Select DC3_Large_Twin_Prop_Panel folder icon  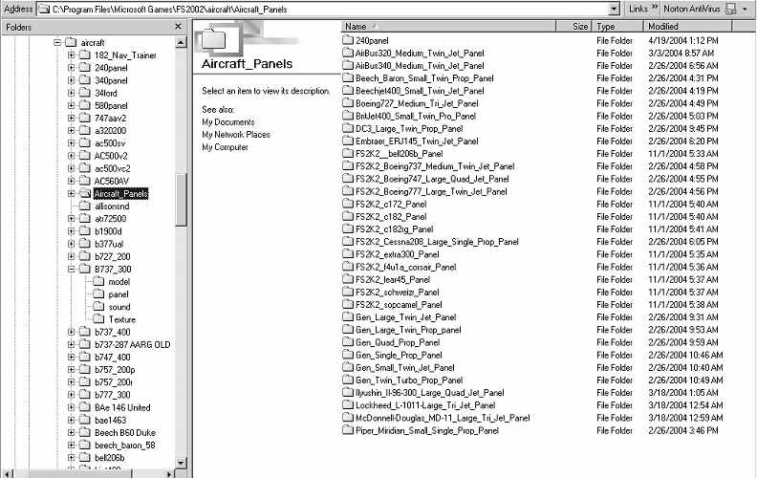coord(348,128)
